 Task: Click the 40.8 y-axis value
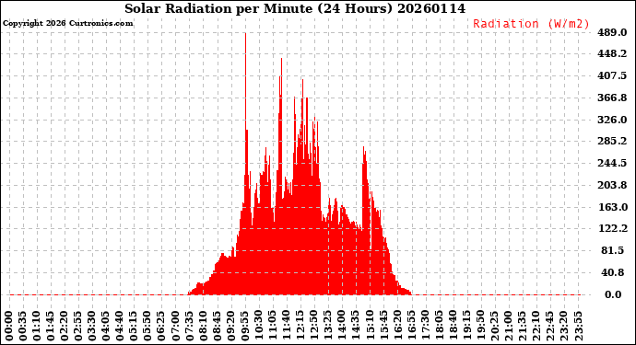(612, 272)
